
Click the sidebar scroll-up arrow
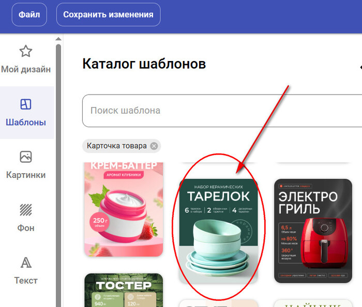[58, 39]
